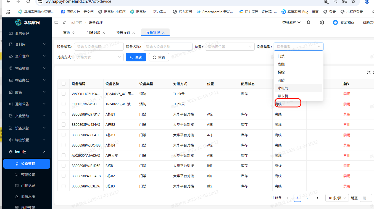Viewport: 374px width, 209px height.
Task: Select checkbox for B栋B3 row
Action: point(64,186)
